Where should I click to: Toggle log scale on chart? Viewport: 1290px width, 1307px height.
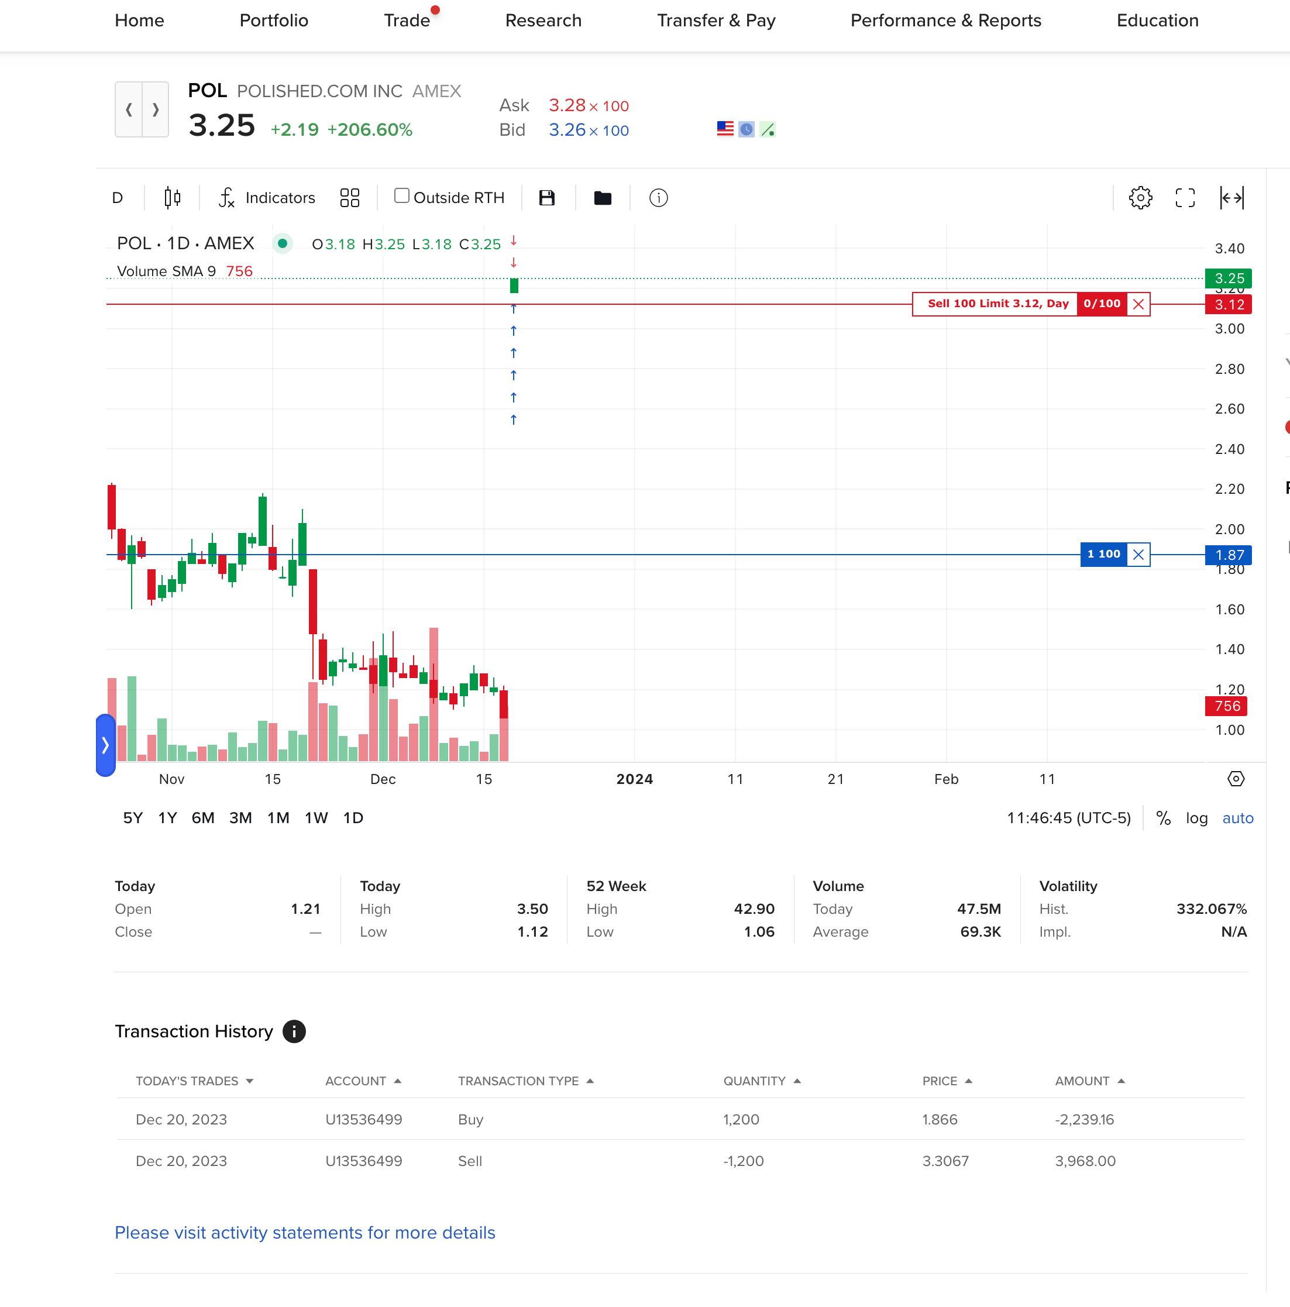click(x=1196, y=818)
